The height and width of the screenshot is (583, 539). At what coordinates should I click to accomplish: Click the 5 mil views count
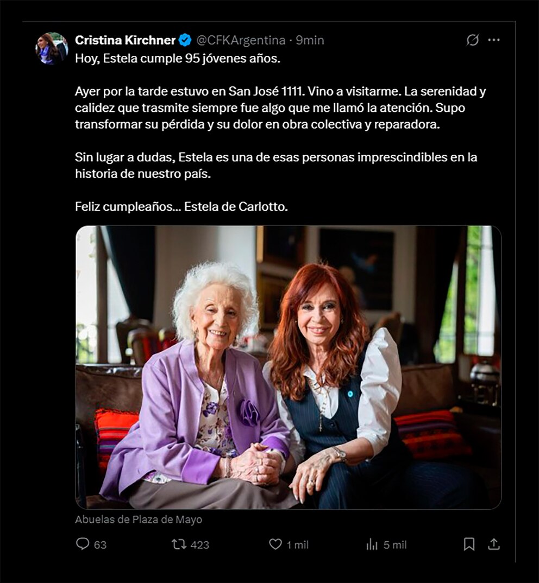[x=395, y=544]
